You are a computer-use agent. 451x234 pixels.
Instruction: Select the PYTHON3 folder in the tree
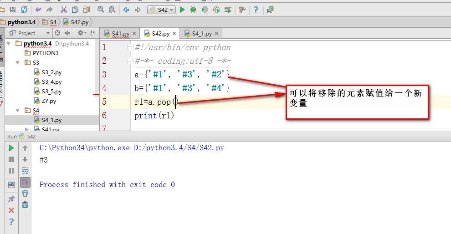(46, 53)
